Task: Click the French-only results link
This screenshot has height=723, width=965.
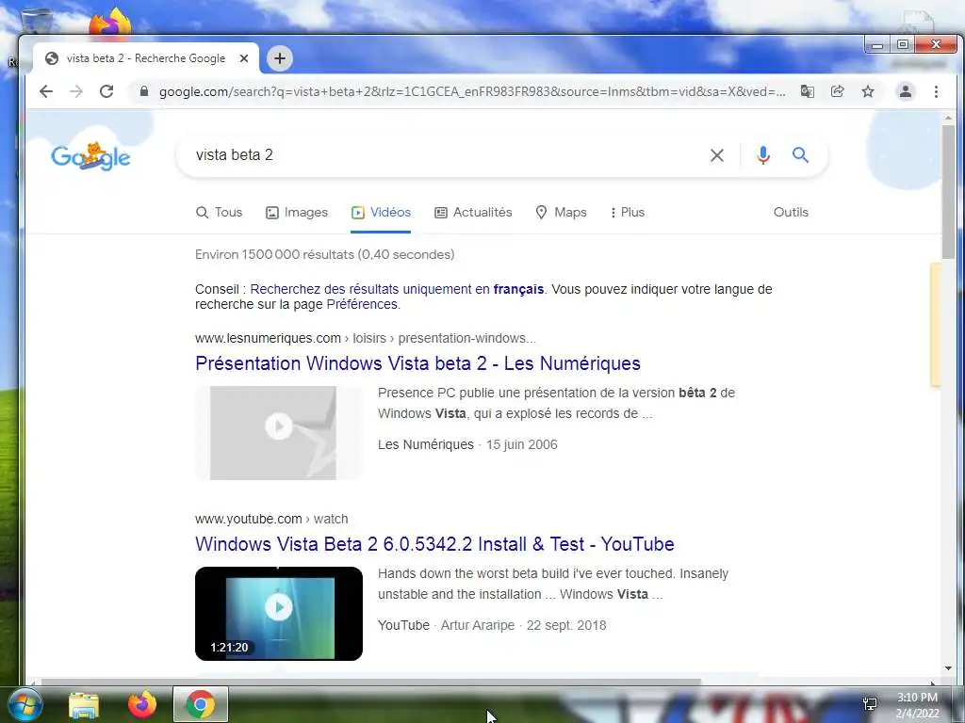Action: point(397,289)
